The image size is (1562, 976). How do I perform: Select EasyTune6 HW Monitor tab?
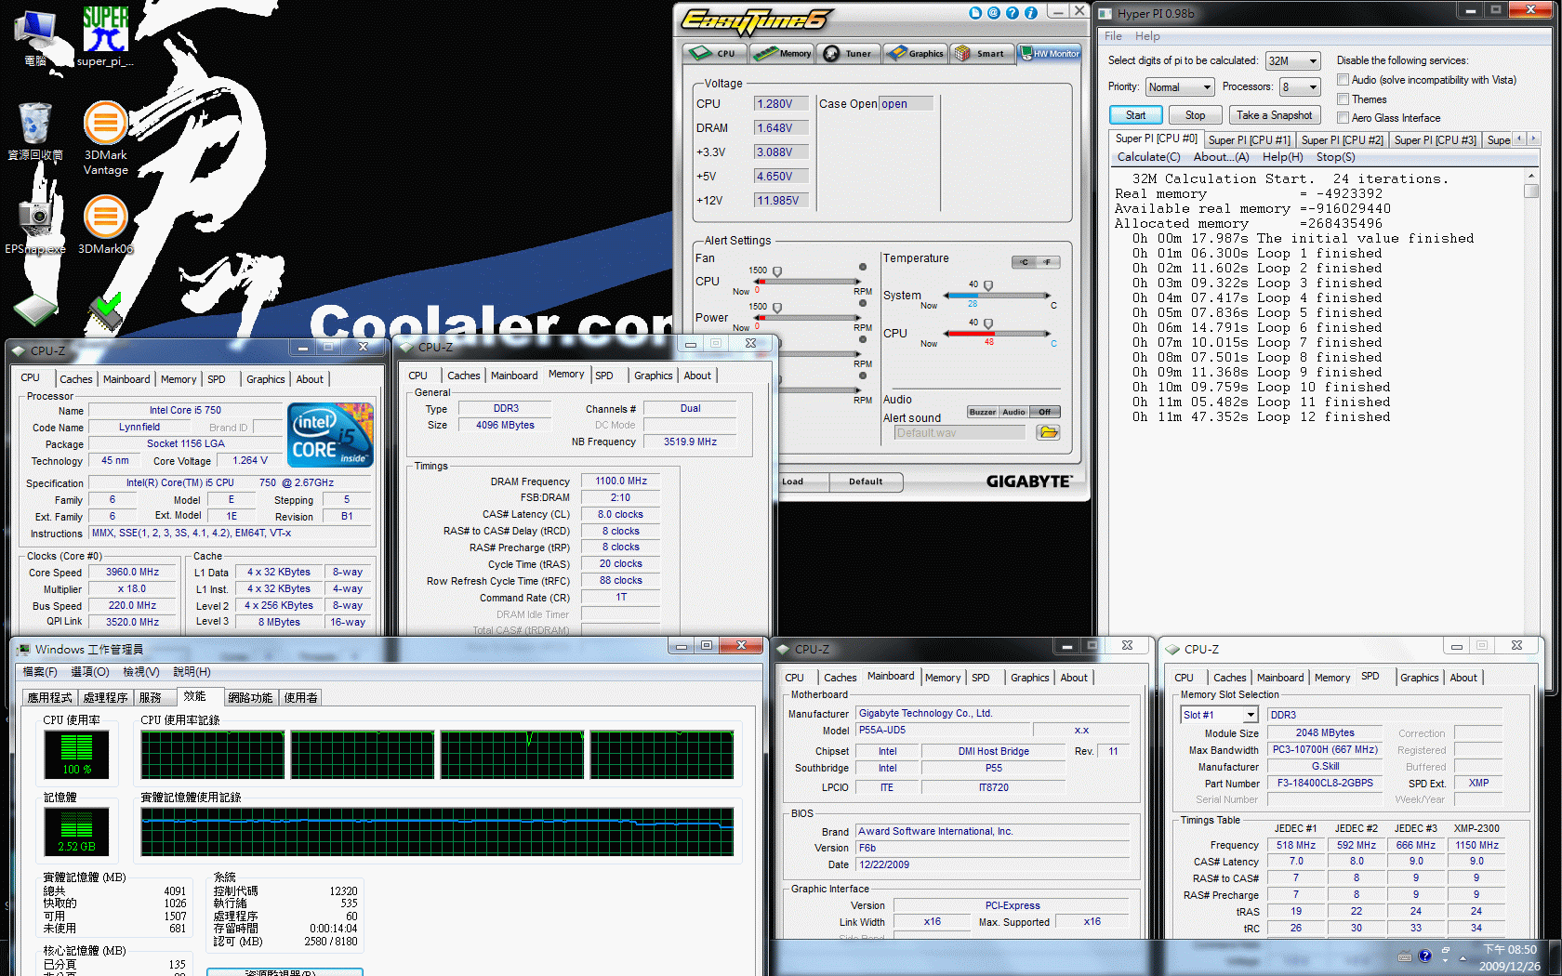pyautogui.click(x=1049, y=53)
